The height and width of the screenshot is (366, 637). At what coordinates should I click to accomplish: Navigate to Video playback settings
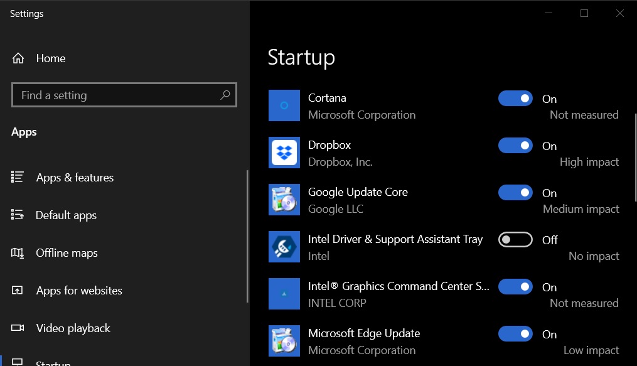[x=73, y=328]
